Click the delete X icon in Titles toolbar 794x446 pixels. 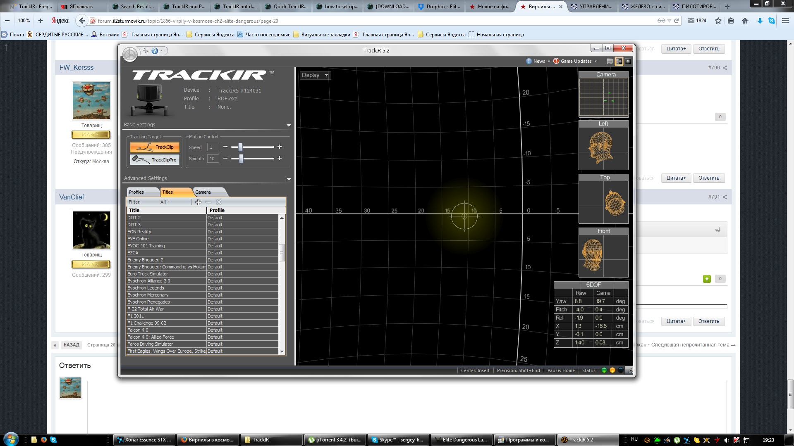(219, 202)
